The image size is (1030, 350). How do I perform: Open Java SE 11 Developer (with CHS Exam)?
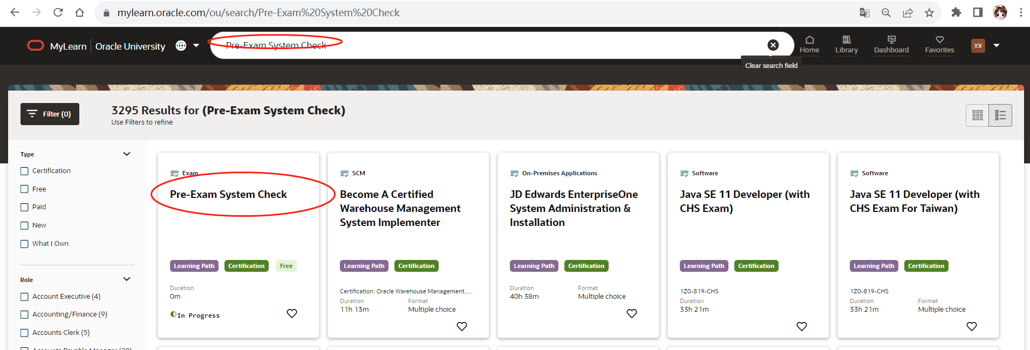tap(745, 201)
